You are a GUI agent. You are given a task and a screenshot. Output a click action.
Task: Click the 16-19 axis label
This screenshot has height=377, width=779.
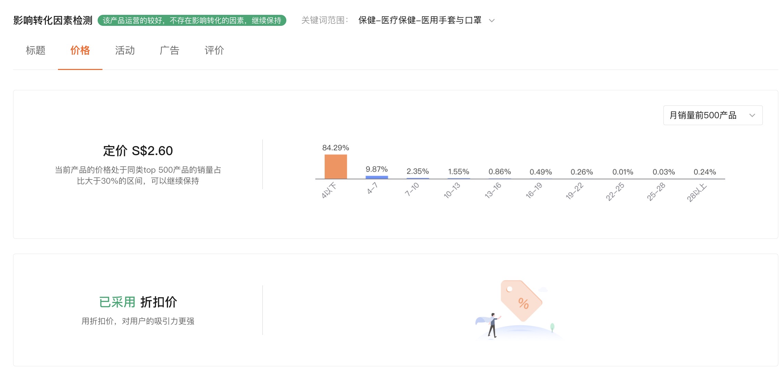coord(534,191)
